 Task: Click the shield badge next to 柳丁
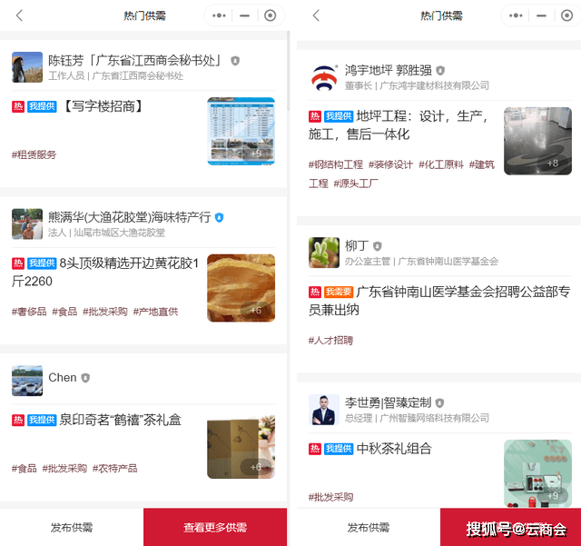(377, 246)
